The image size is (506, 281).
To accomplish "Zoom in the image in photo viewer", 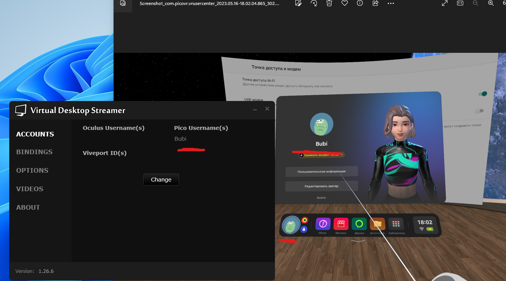I will (491, 3).
